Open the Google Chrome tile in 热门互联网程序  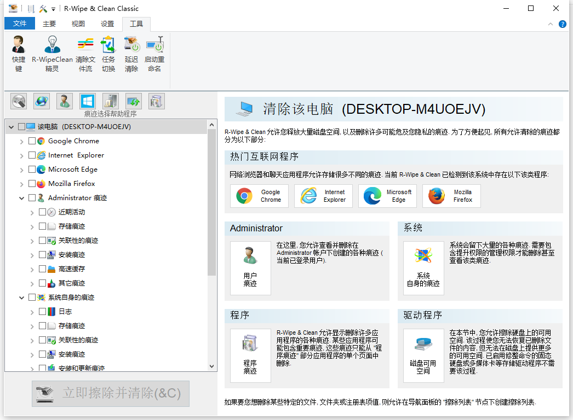259,196
